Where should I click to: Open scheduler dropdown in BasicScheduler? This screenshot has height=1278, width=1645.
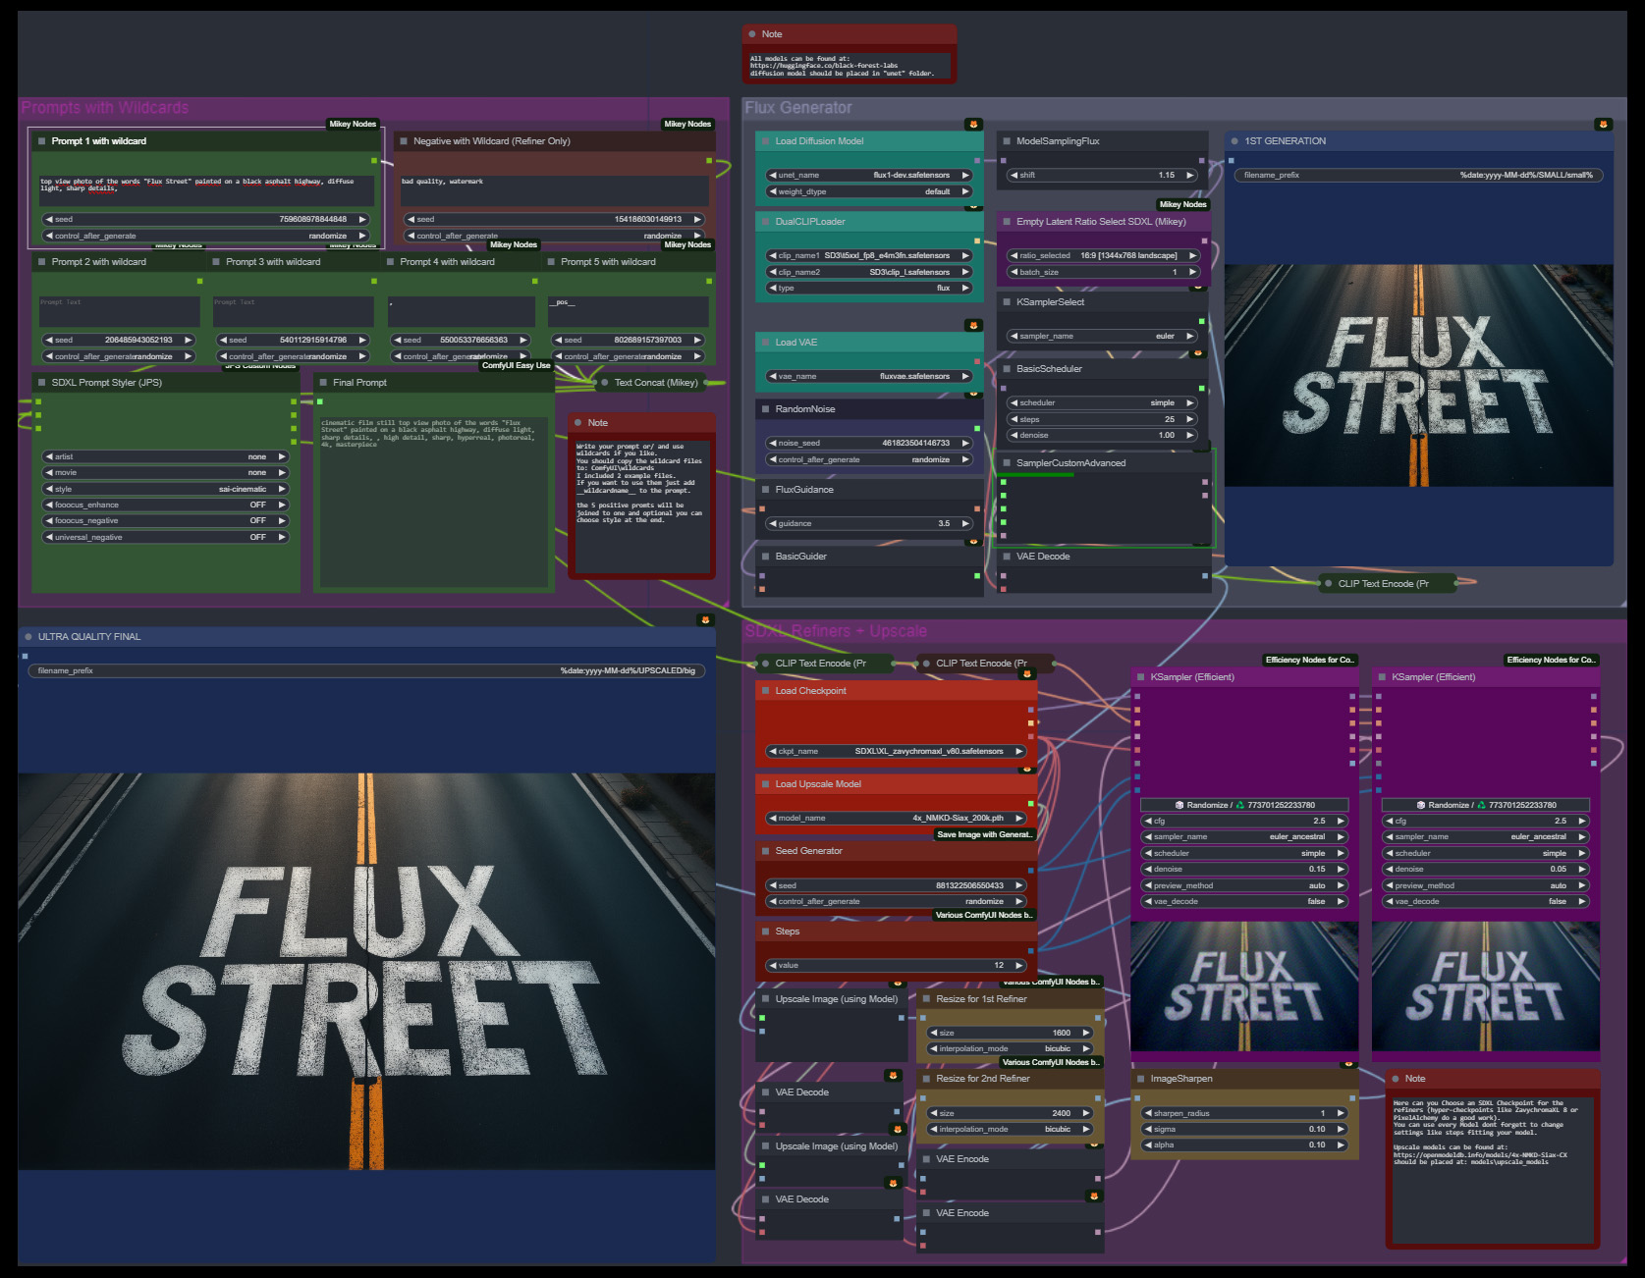coord(1103,403)
